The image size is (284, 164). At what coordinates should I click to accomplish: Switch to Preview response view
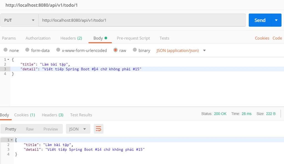point(51,129)
